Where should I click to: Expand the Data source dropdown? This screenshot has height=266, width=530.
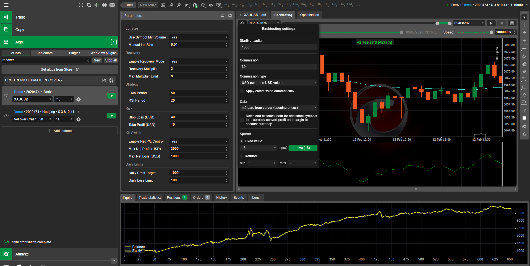click(278, 108)
